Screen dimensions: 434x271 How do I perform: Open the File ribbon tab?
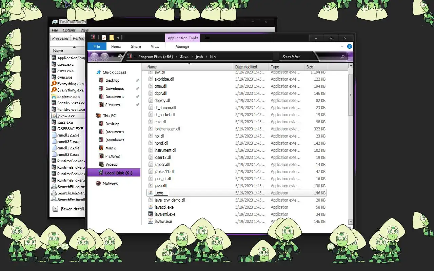(97, 46)
